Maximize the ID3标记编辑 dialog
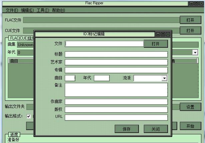The height and width of the screenshot is (143, 205). coord(163,34)
